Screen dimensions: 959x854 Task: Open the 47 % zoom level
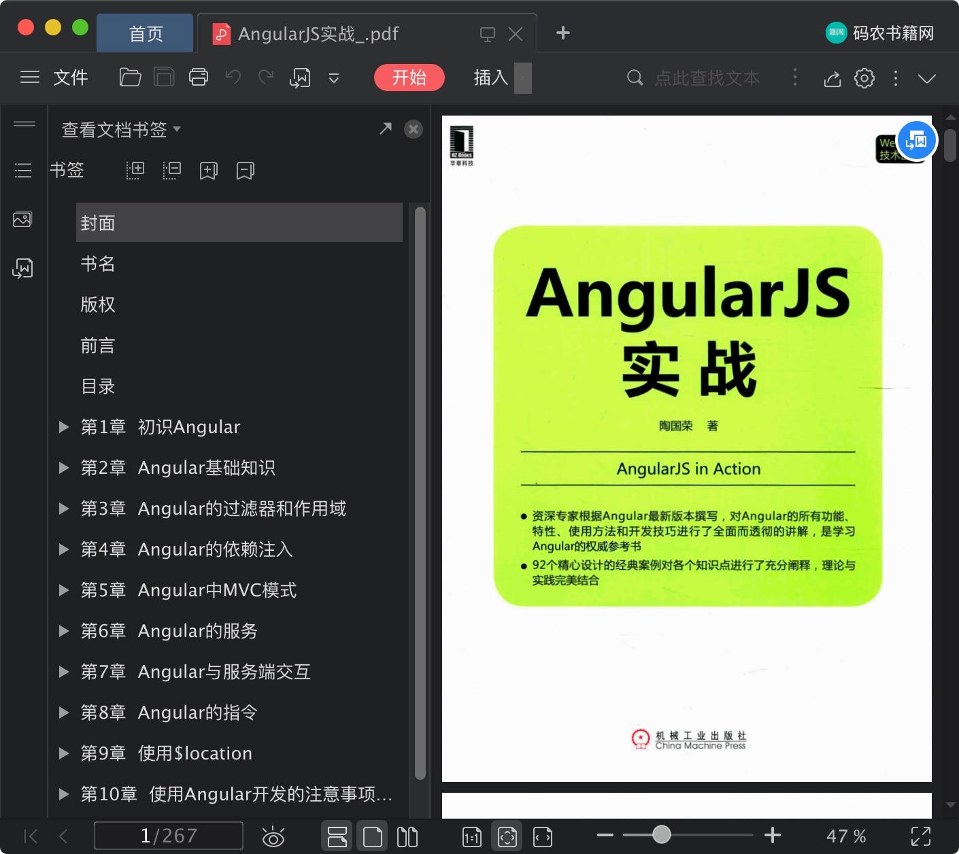[846, 836]
